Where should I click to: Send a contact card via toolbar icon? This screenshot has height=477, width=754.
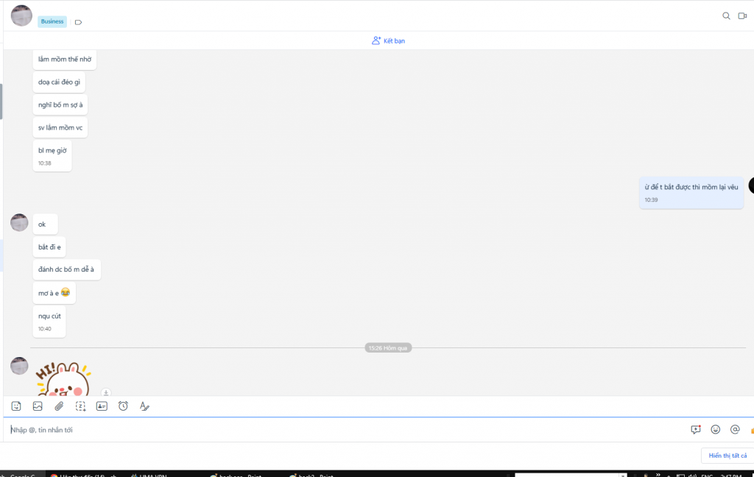point(102,406)
